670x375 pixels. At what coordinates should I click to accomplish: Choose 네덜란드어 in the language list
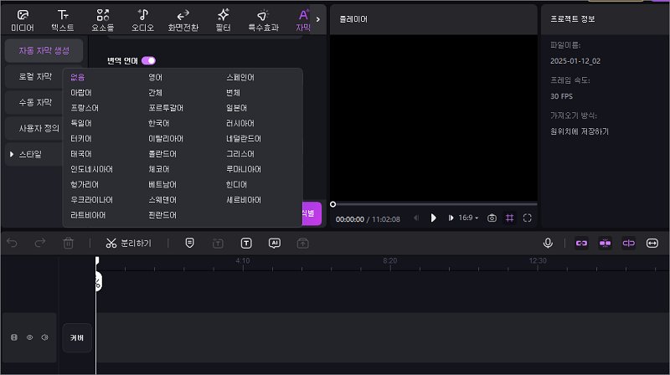point(244,138)
